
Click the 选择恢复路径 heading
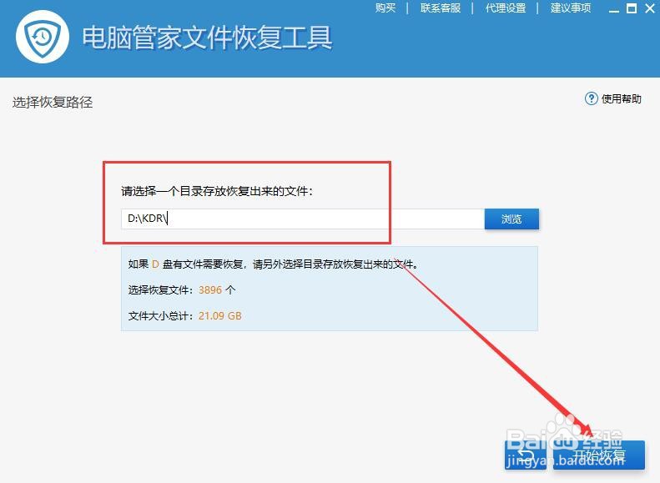click(53, 103)
